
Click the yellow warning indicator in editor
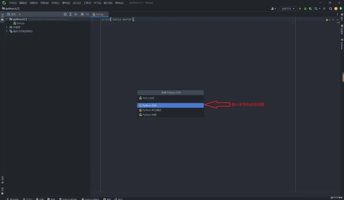(328, 19)
